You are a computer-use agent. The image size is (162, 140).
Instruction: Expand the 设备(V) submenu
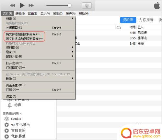[x=39, y=52]
